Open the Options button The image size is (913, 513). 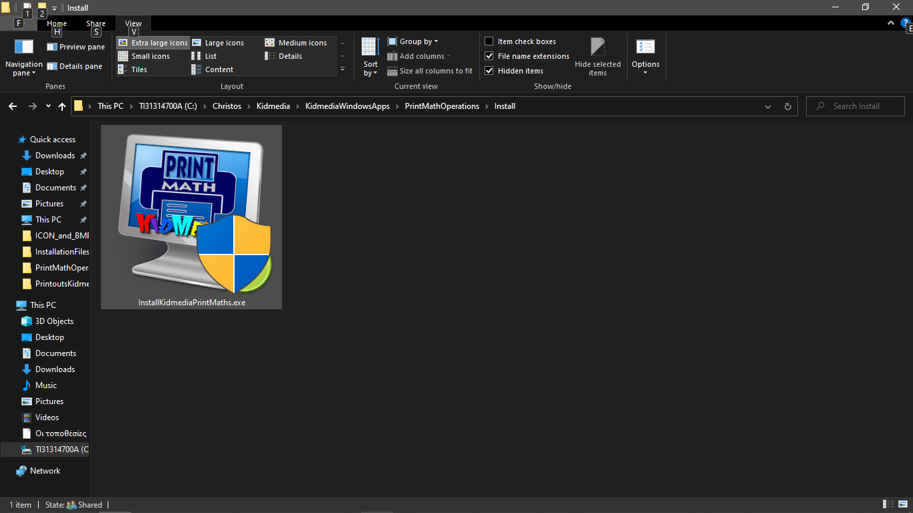pyautogui.click(x=646, y=57)
